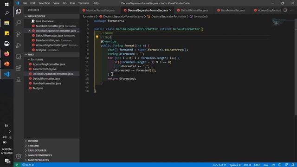The width and height of the screenshot is (297, 167).
Task: Open the editor More Actions menu
Action: (x=292, y=10)
